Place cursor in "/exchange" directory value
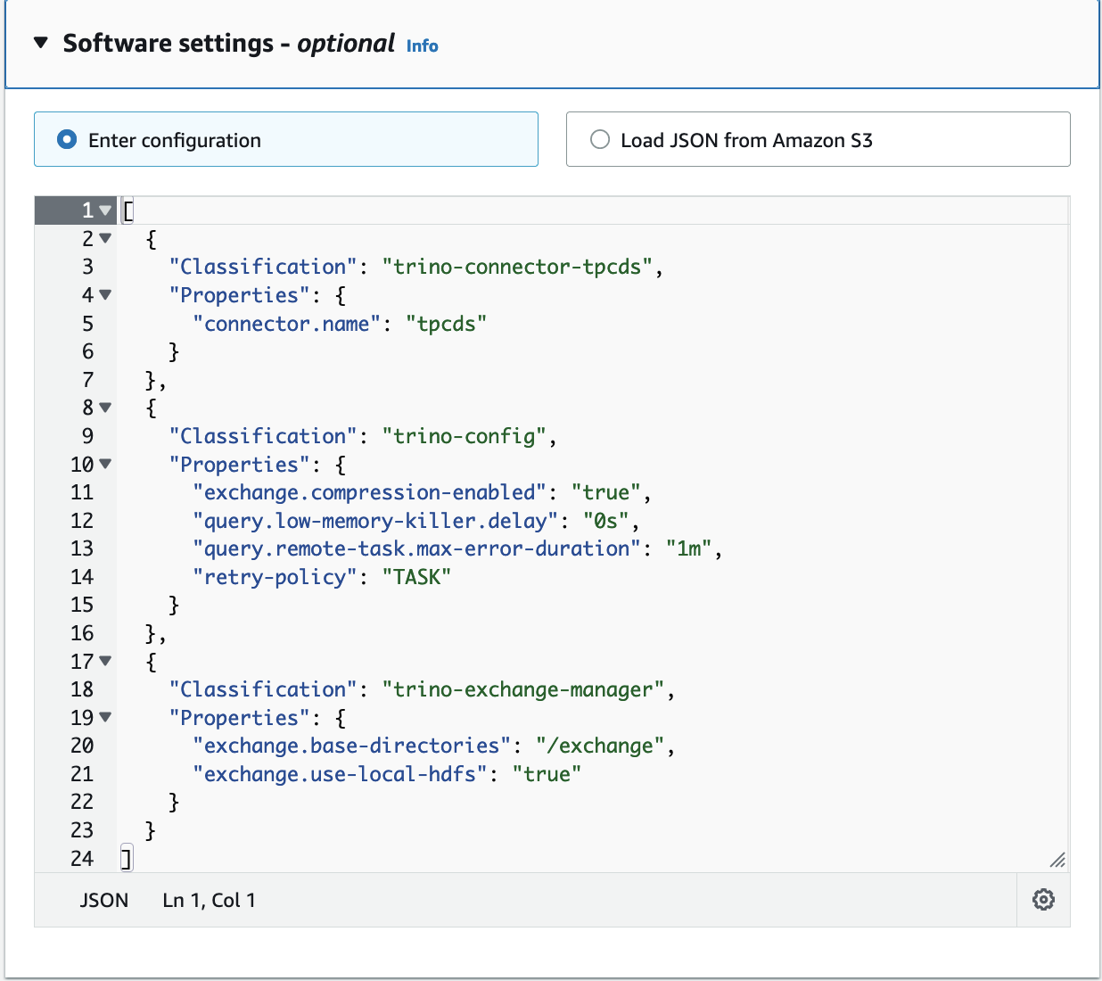The image size is (1102, 981). tap(600, 746)
